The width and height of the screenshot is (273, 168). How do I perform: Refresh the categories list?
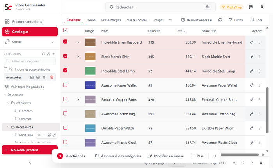coord(44,54)
